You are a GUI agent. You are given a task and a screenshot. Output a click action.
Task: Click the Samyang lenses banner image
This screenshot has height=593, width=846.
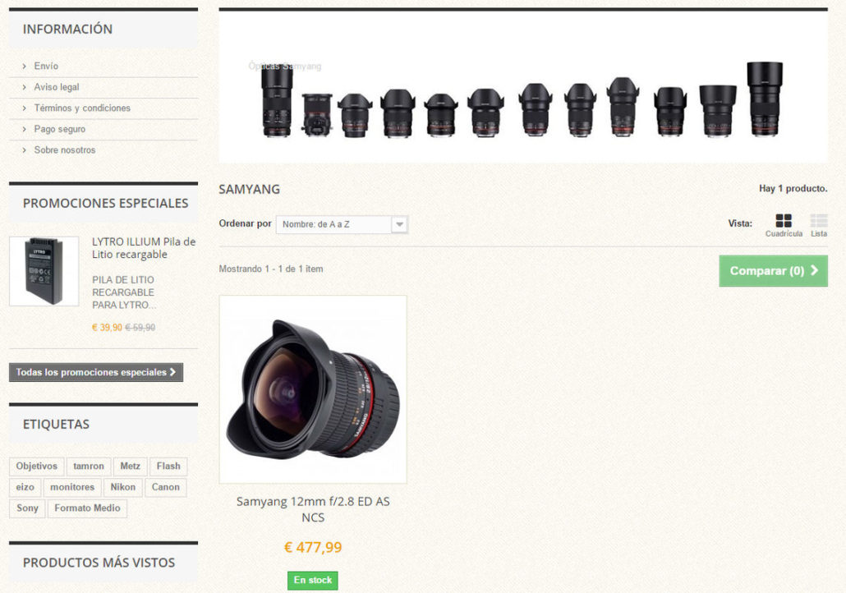pos(523,87)
